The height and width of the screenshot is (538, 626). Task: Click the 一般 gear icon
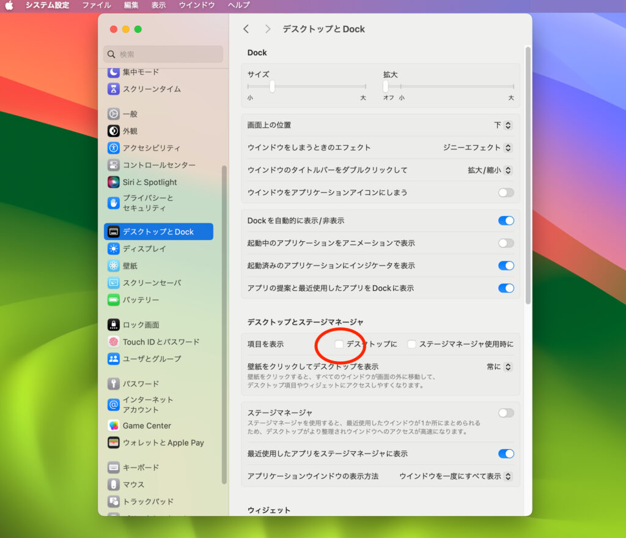click(x=113, y=114)
